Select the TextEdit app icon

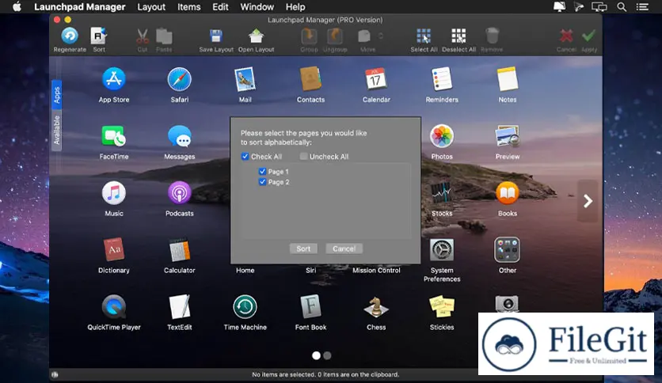click(x=180, y=307)
